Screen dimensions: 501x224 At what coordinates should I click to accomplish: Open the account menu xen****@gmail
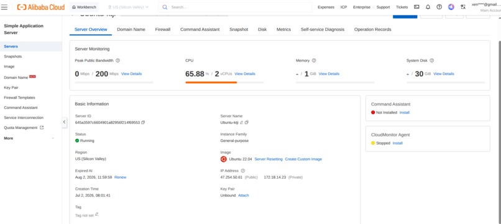click(x=486, y=7)
